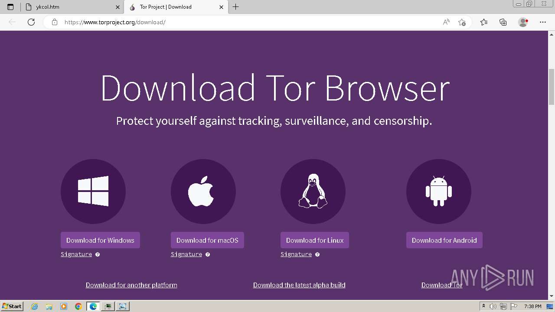
Task: Open Download for another platform link
Action: 131,285
